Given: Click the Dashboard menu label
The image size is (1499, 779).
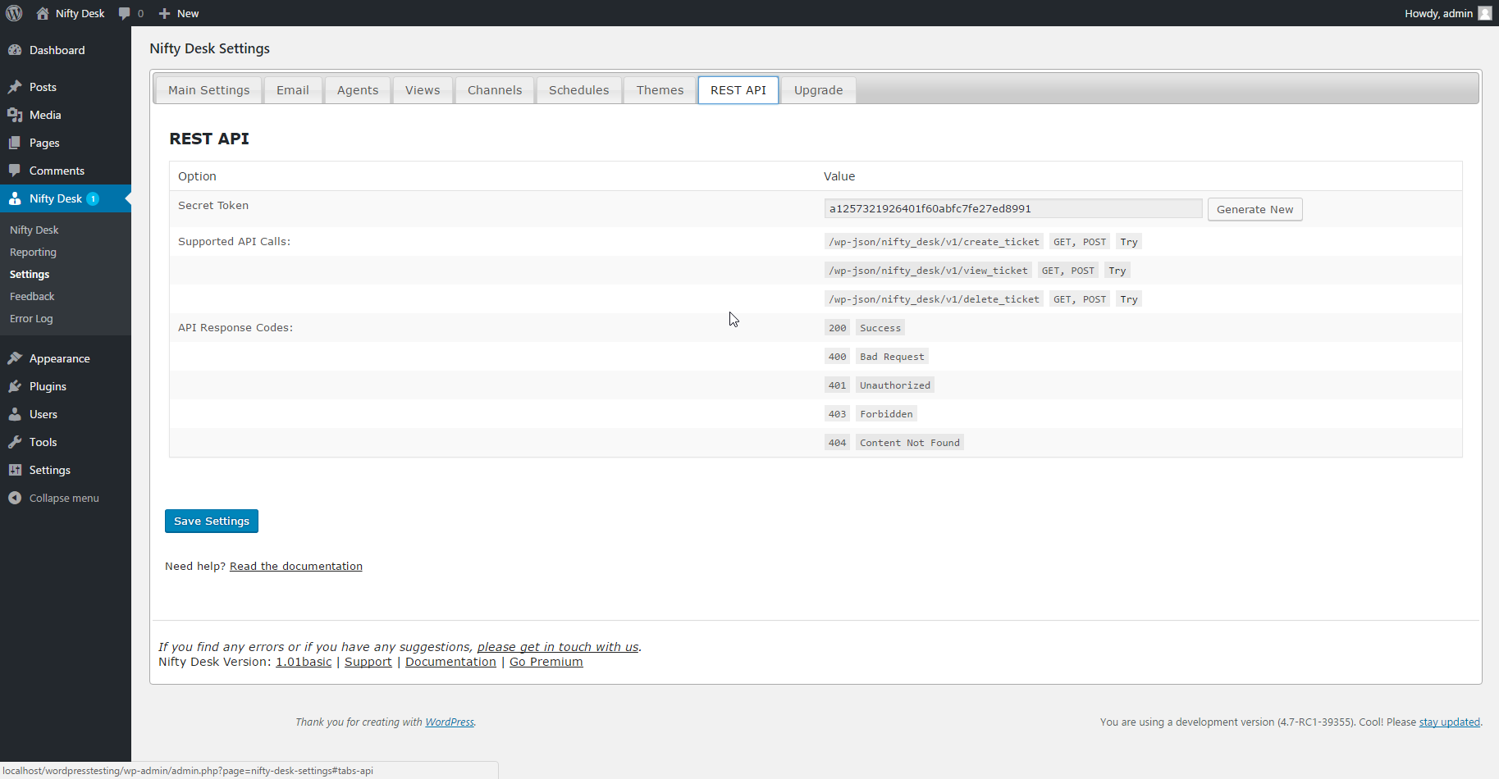Looking at the screenshot, I should (x=57, y=50).
